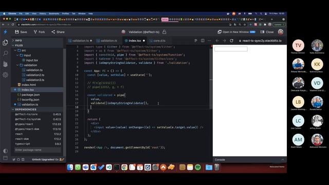
Task: Open validation3.ts in the file tree
Action: point(35,80)
